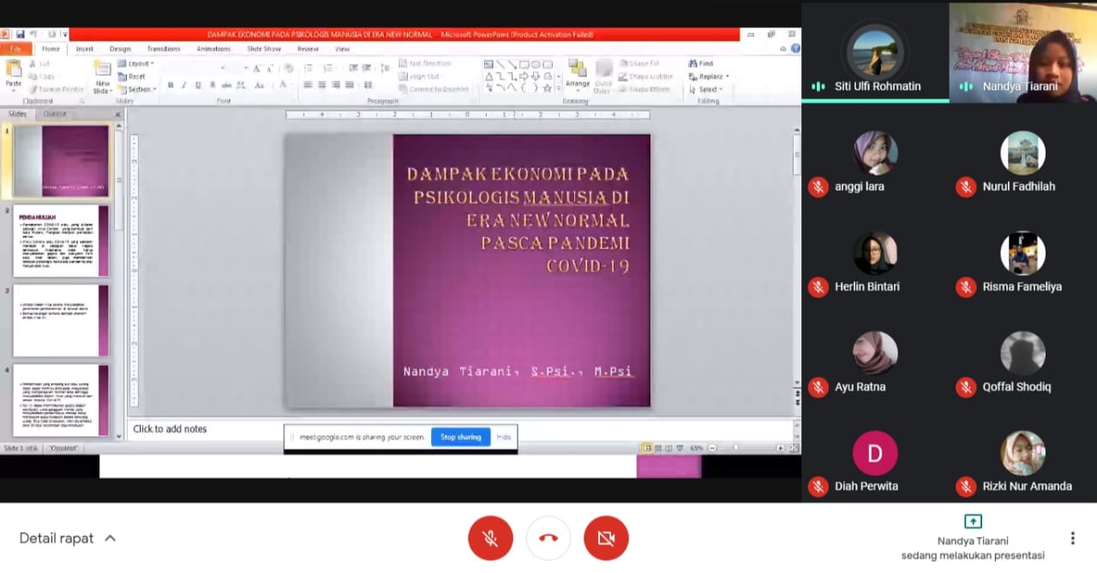The width and height of the screenshot is (1097, 573).
Task: Click the Arrange icon in Drawing group
Action: pos(578,72)
